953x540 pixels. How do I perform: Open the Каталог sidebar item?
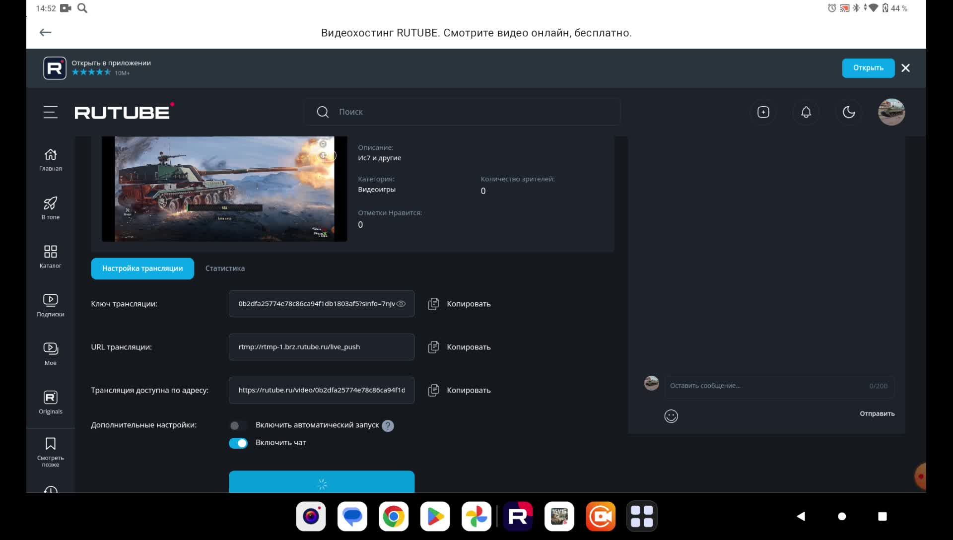click(x=50, y=257)
